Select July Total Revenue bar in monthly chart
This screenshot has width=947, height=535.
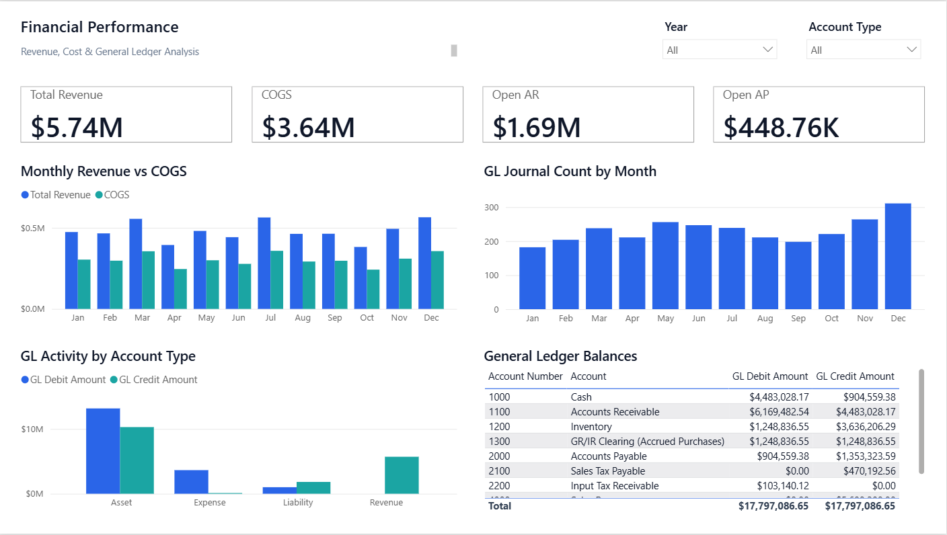264,263
